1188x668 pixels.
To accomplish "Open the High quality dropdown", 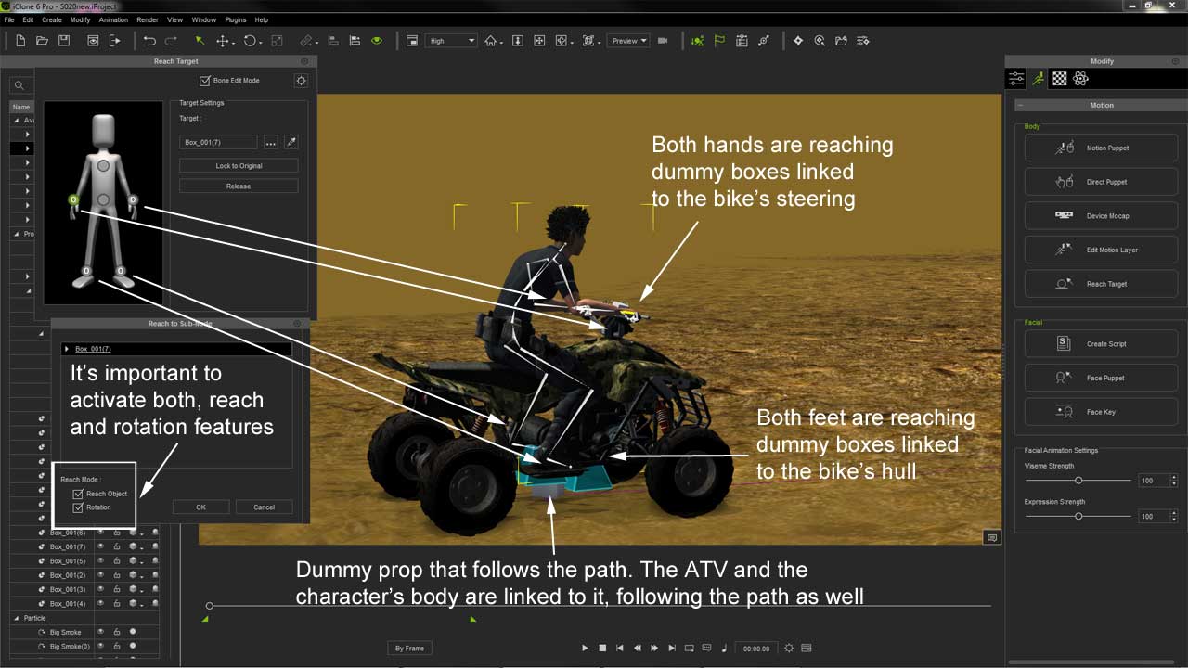I will point(451,41).
